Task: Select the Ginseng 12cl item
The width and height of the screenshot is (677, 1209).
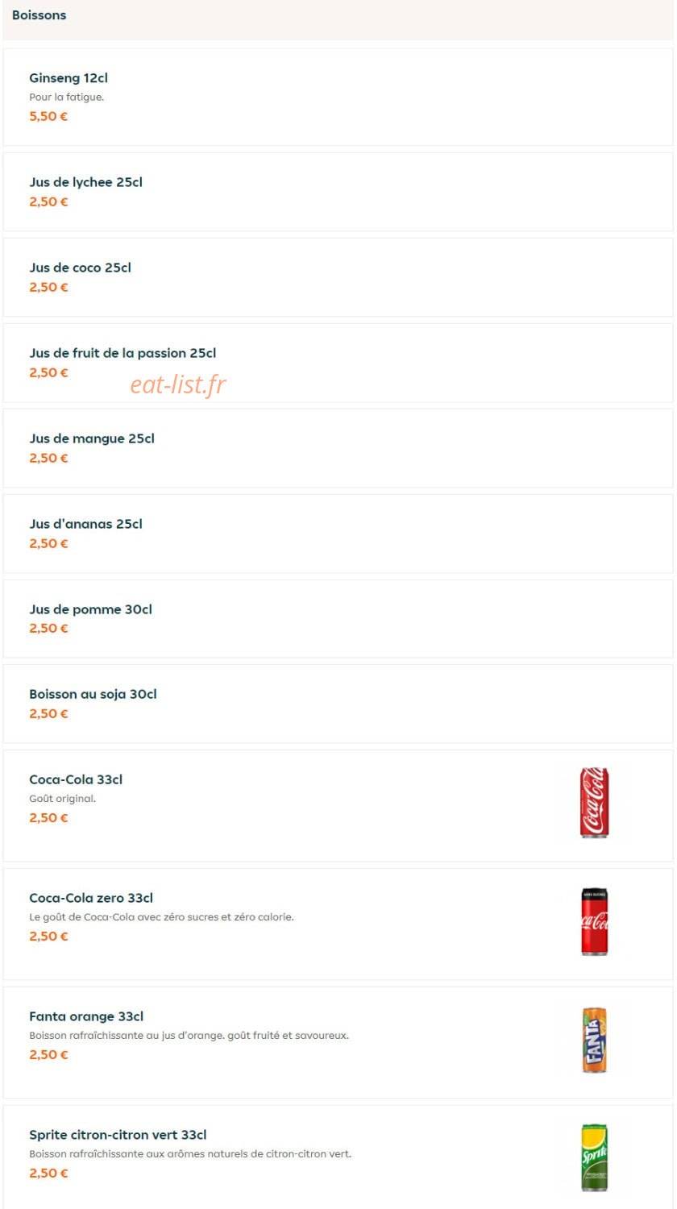Action: click(x=338, y=97)
